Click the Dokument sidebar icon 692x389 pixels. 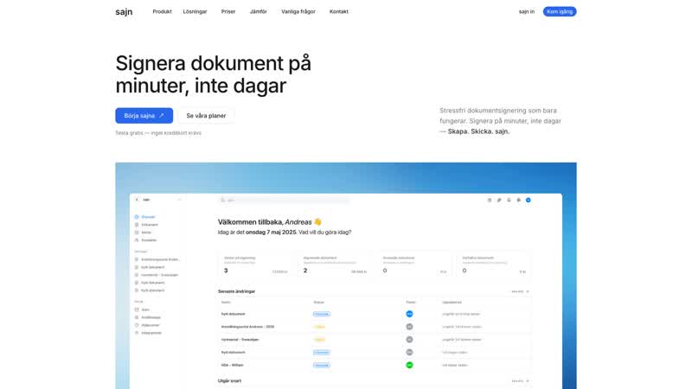137,225
